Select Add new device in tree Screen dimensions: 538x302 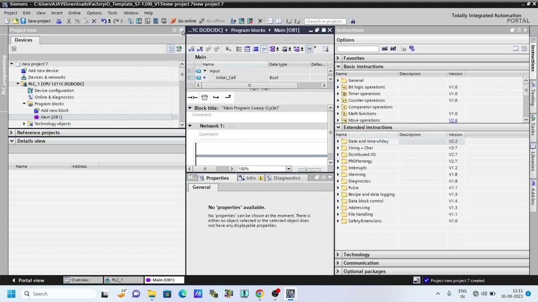tap(43, 71)
